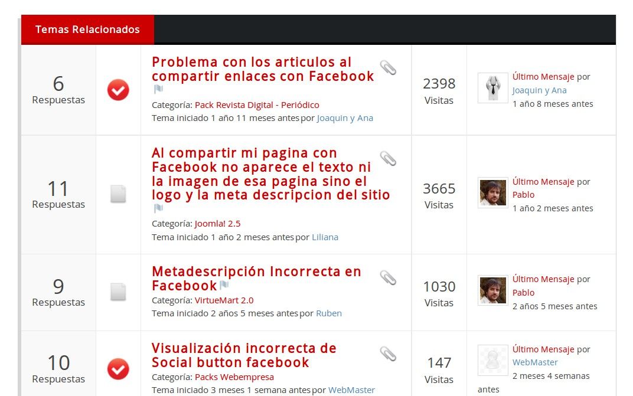Open category Pack Revista Digital - Periódico
This screenshot has width=633, height=396.
[257, 105]
